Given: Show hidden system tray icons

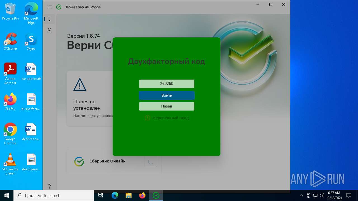Looking at the screenshot, I should 302,195.
